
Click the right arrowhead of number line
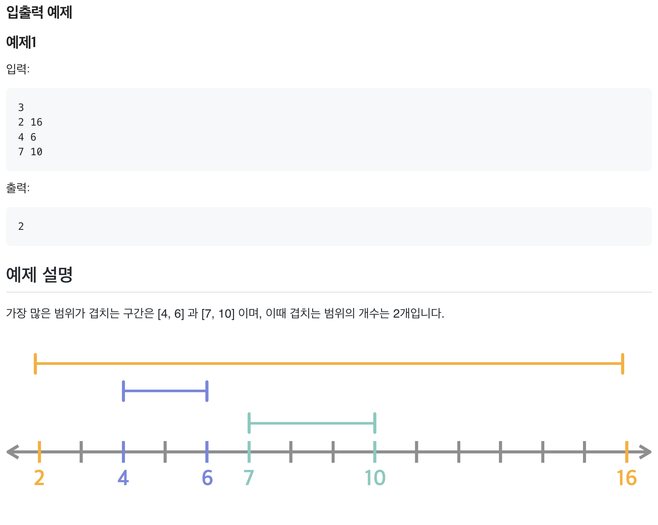645,452
